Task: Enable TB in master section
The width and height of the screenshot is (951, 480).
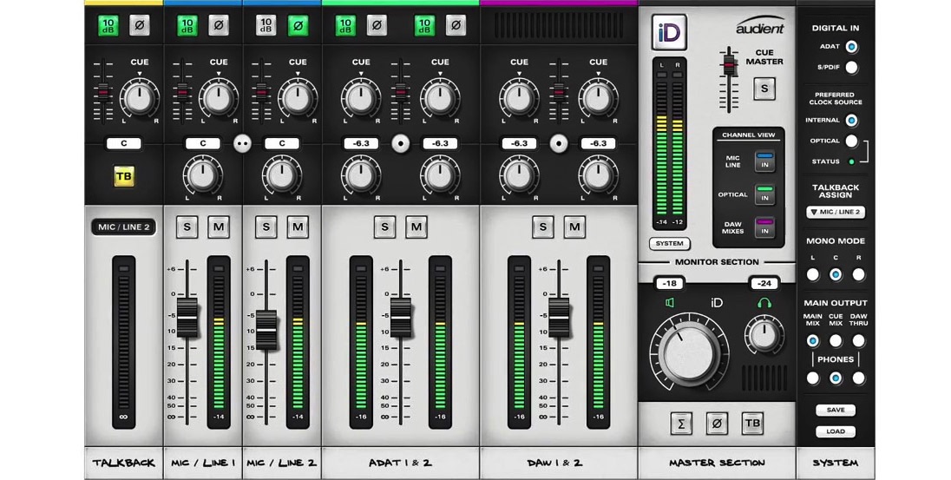Action: [x=752, y=424]
